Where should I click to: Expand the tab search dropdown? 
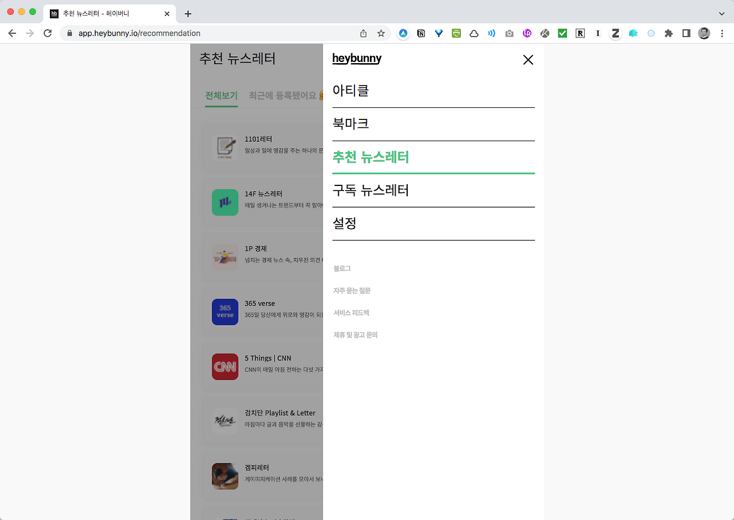tap(721, 13)
